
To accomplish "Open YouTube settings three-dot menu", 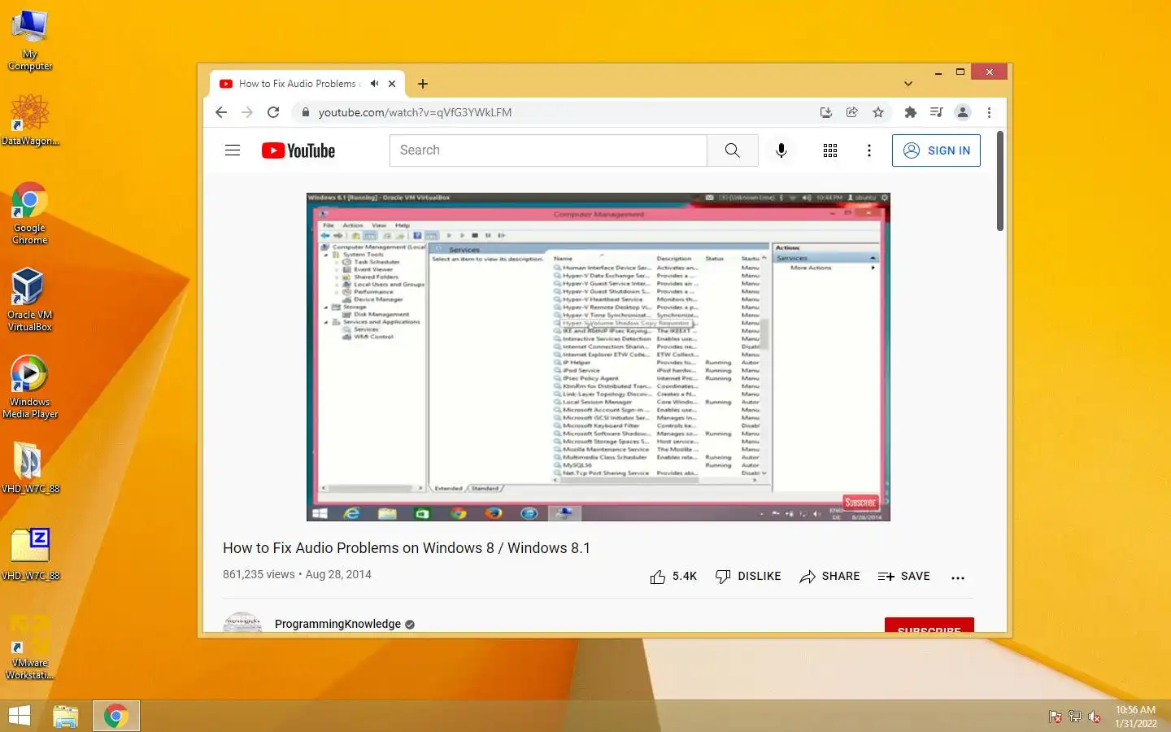I will pos(869,150).
